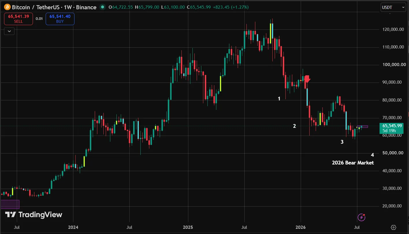The image size is (409, 234).
Task: Click the 30,000.00 price scale label
Action: coord(391,188)
